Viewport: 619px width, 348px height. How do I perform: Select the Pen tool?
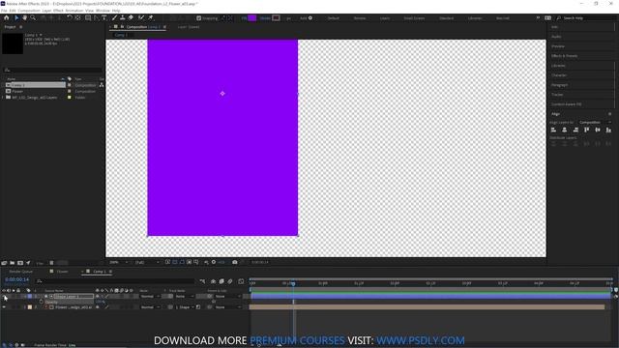[x=97, y=17]
